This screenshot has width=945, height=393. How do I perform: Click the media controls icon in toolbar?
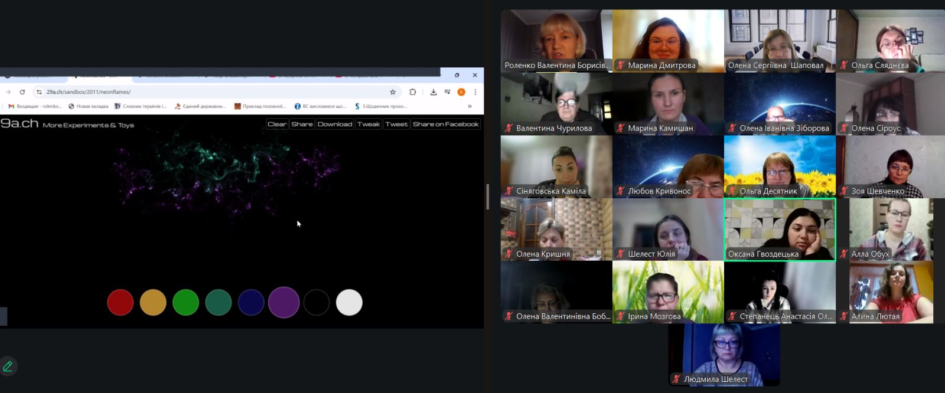click(447, 92)
